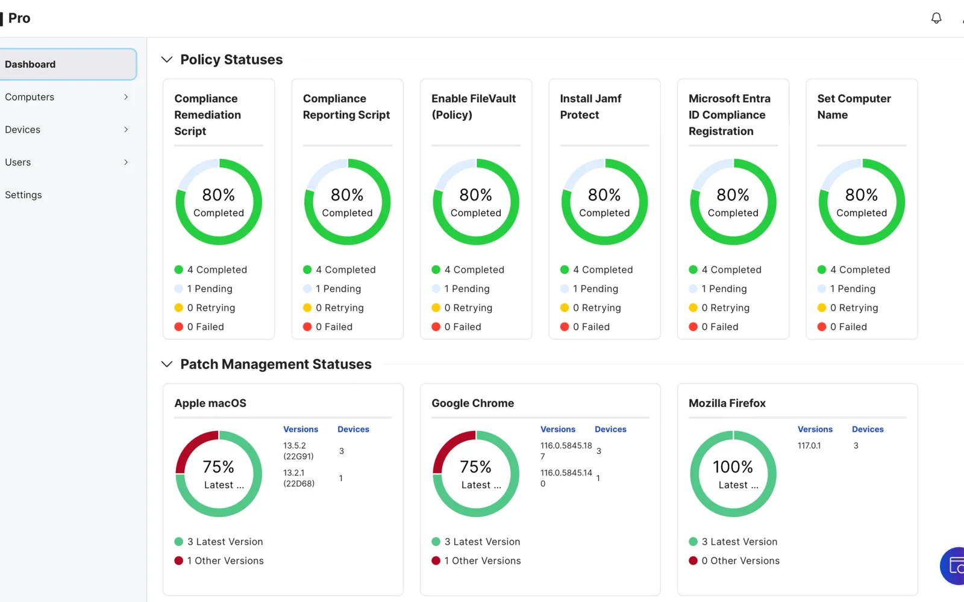964x602 pixels.
Task: Click the Set Computer Name 80% donut chart
Action: [862, 202]
